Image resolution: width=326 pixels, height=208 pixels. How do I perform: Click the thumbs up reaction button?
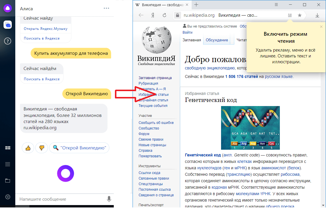click(x=28, y=148)
